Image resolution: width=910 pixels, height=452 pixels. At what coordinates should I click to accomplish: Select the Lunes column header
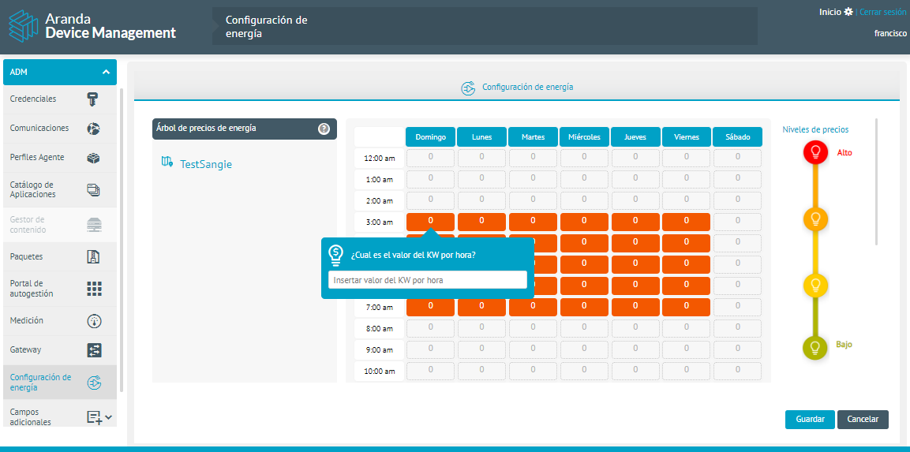pos(481,137)
